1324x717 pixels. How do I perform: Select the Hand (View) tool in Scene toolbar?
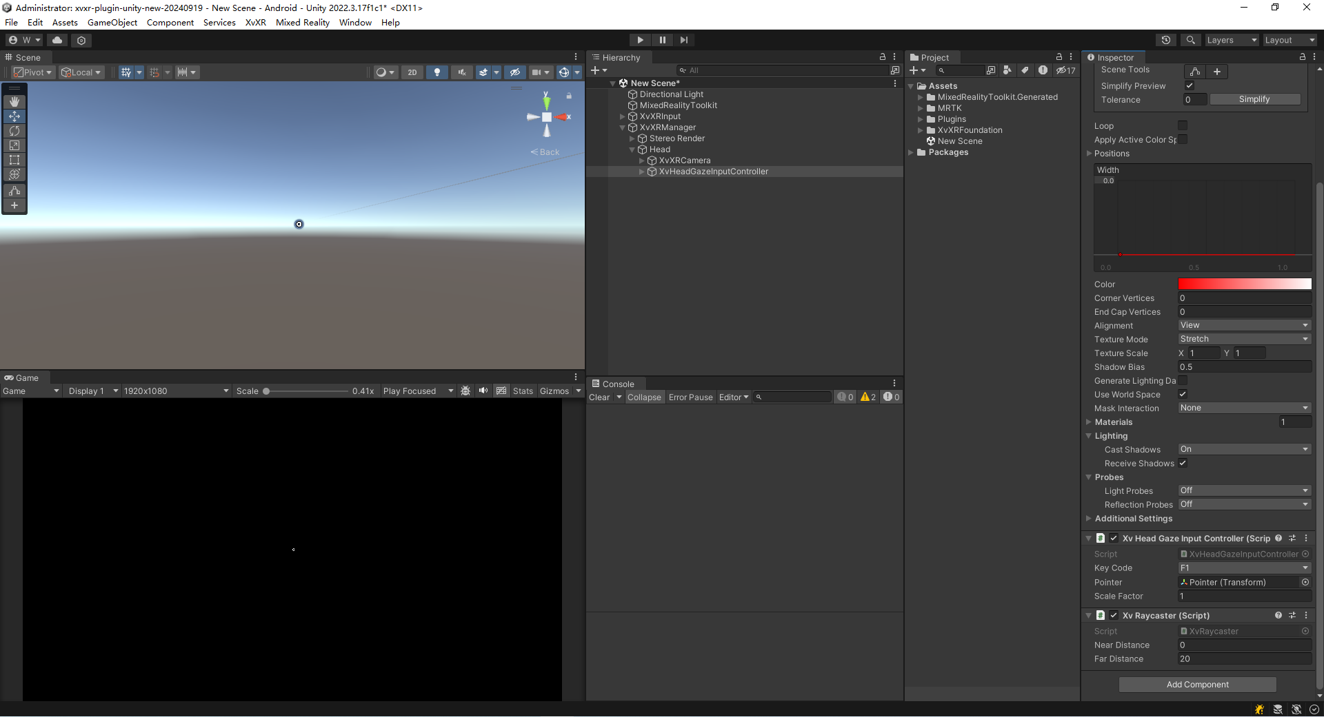point(14,101)
